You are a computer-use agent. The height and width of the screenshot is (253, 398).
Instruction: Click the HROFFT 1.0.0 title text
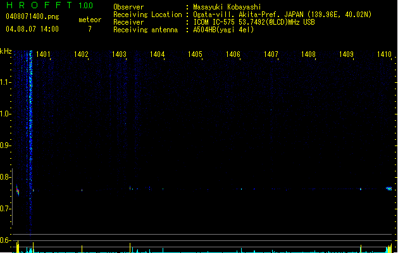point(49,5)
